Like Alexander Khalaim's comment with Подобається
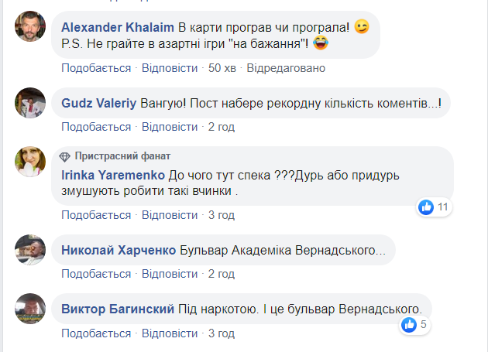 (96, 67)
